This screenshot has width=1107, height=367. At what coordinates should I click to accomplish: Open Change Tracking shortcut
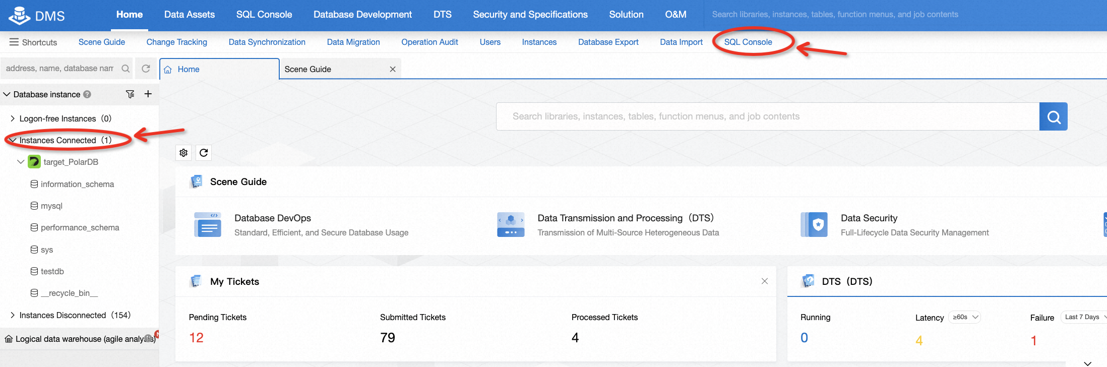tap(177, 42)
